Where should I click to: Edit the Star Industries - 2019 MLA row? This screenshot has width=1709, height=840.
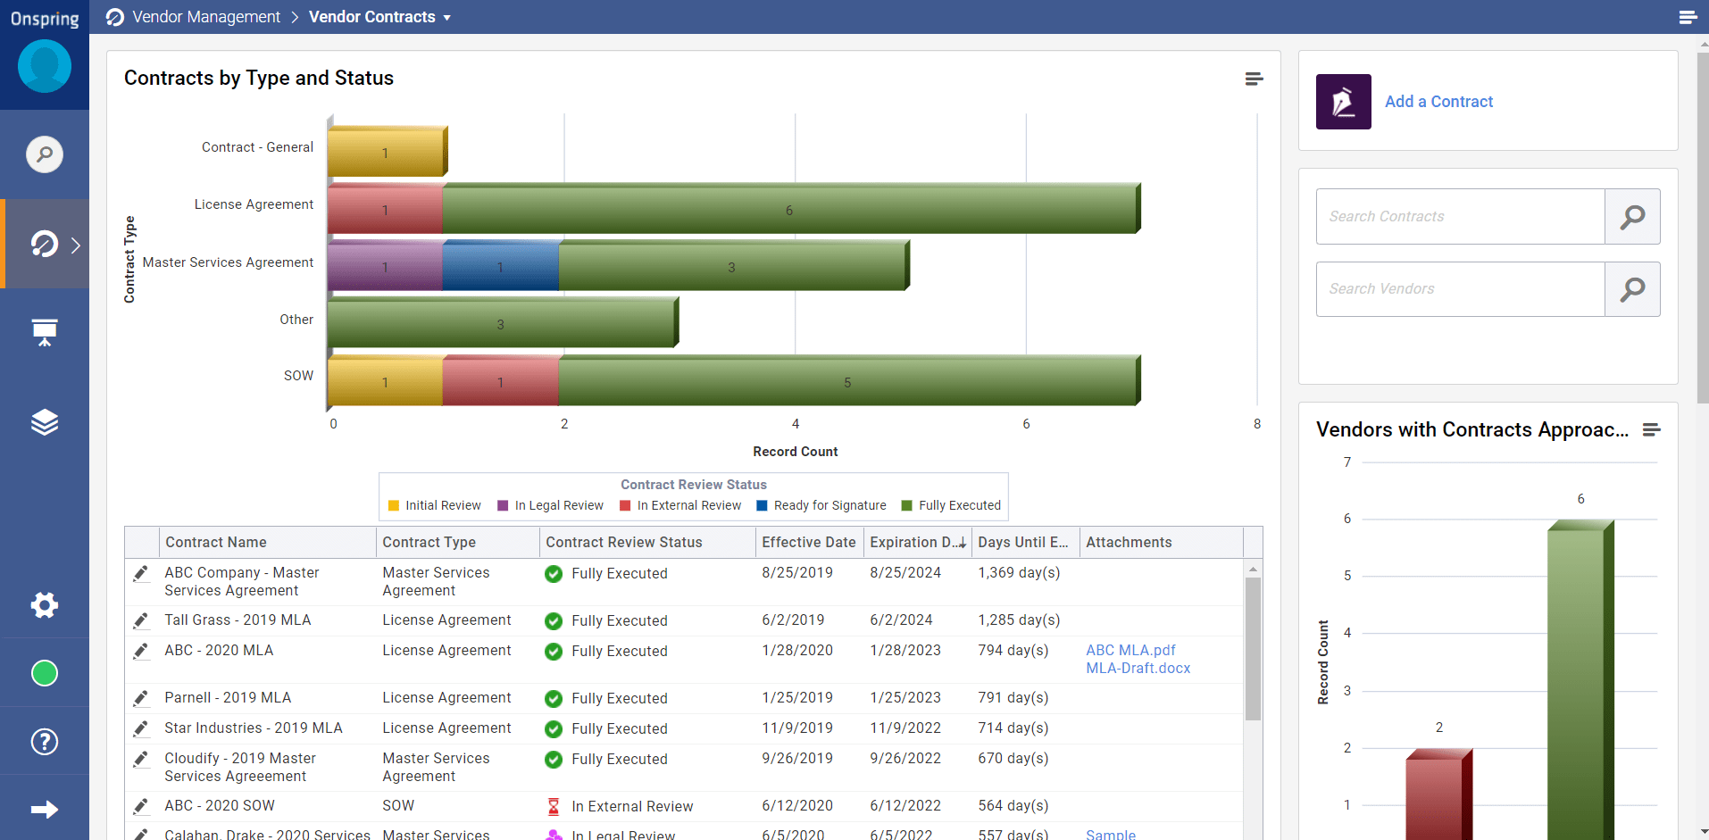[x=140, y=728]
